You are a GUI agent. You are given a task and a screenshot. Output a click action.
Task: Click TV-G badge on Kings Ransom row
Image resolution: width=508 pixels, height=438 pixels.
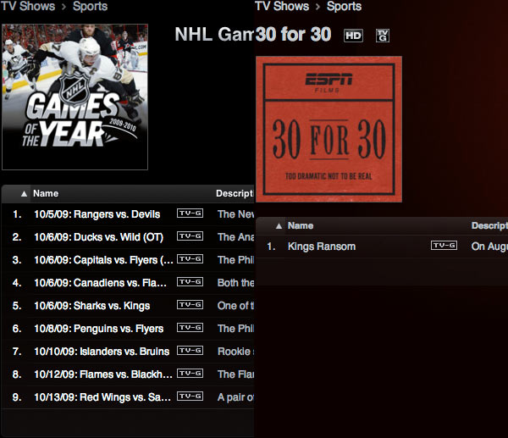(444, 246)
